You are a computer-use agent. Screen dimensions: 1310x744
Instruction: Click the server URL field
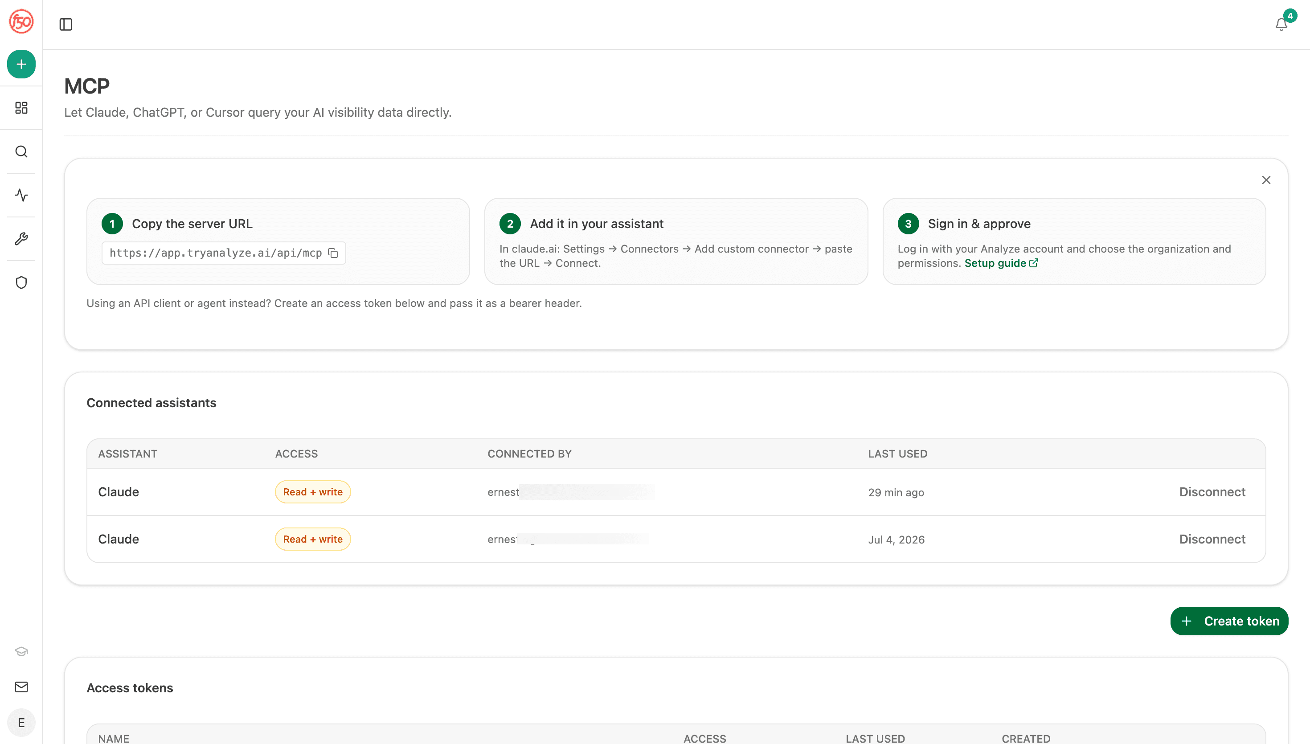tap(223, 253)
